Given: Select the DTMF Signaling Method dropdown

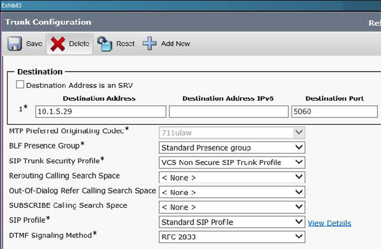Looking at the screenshot, I should [232, 237].
